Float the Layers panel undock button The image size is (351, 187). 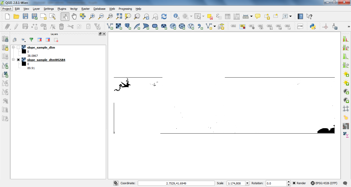tap(100, 34)
